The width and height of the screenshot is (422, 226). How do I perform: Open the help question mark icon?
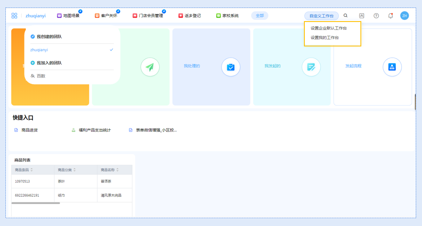pyautogui.click(x=376, y=16)
